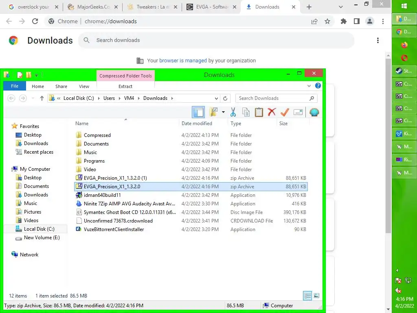417x313 pixels.
Task: Click Local Disk (C:) breadcrumb in address bar
Action: (x=79, y=98)
